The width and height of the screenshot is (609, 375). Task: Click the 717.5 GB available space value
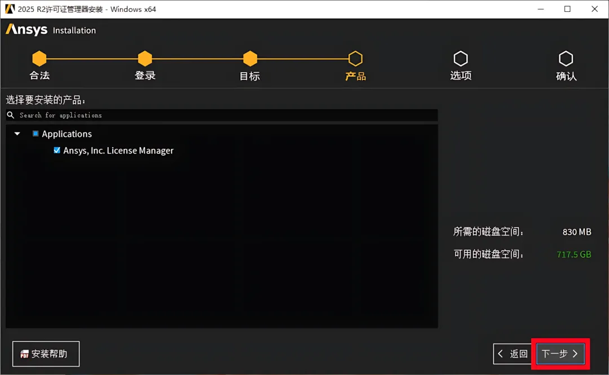point(574,254)
